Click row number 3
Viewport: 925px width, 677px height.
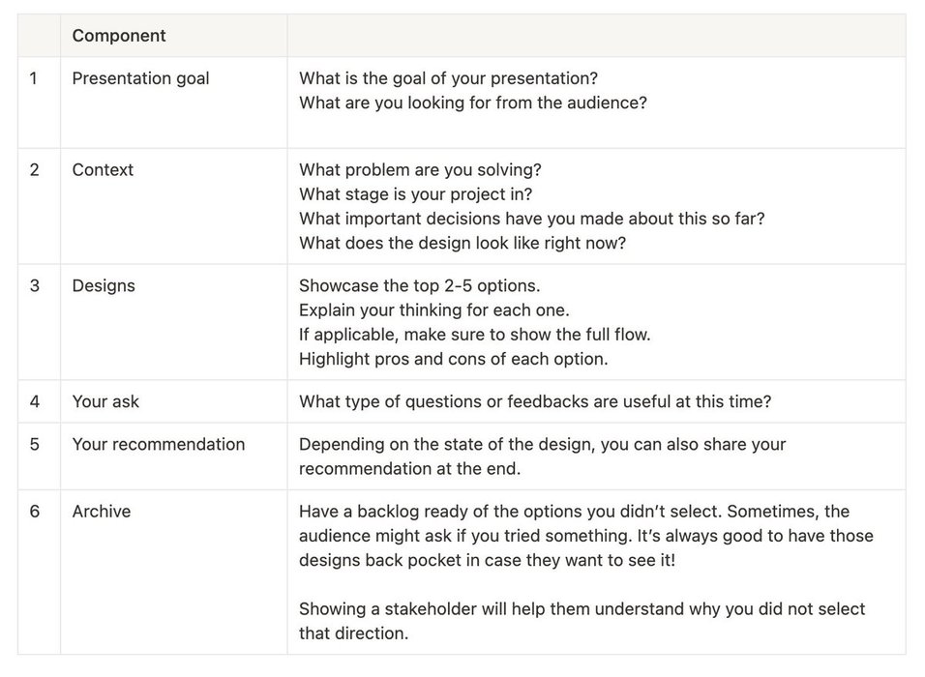[x=35, y=285]
